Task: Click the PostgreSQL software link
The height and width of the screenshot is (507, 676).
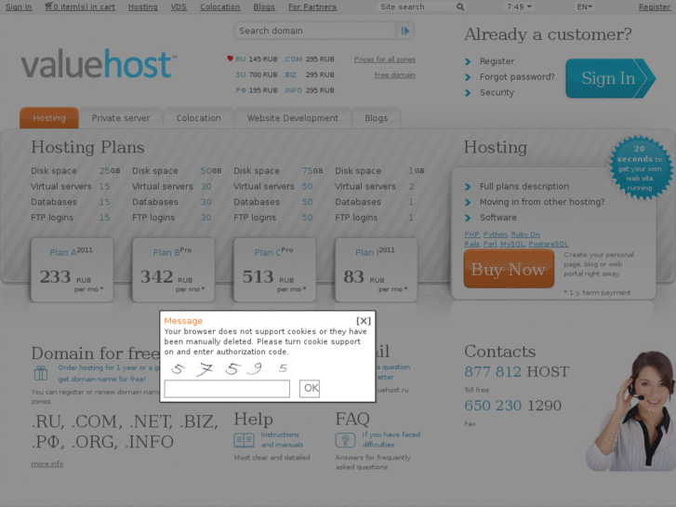Action: click(549, 244)
